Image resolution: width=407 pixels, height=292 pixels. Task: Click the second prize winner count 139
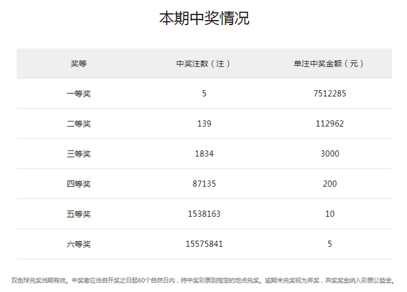pos(204,124)
